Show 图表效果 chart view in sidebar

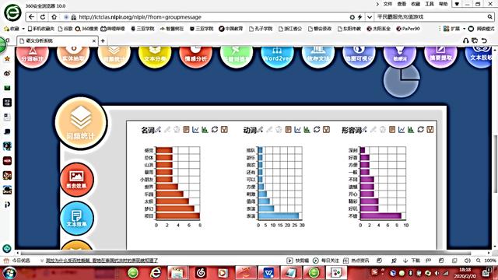[76, 180]
